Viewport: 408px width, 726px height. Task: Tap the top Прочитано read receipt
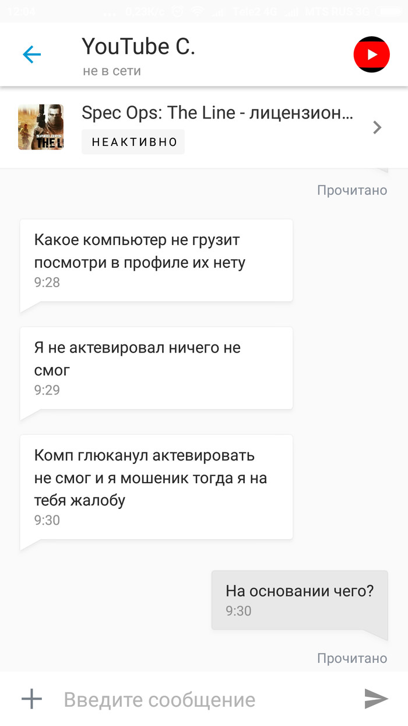[x=352, y=190]
